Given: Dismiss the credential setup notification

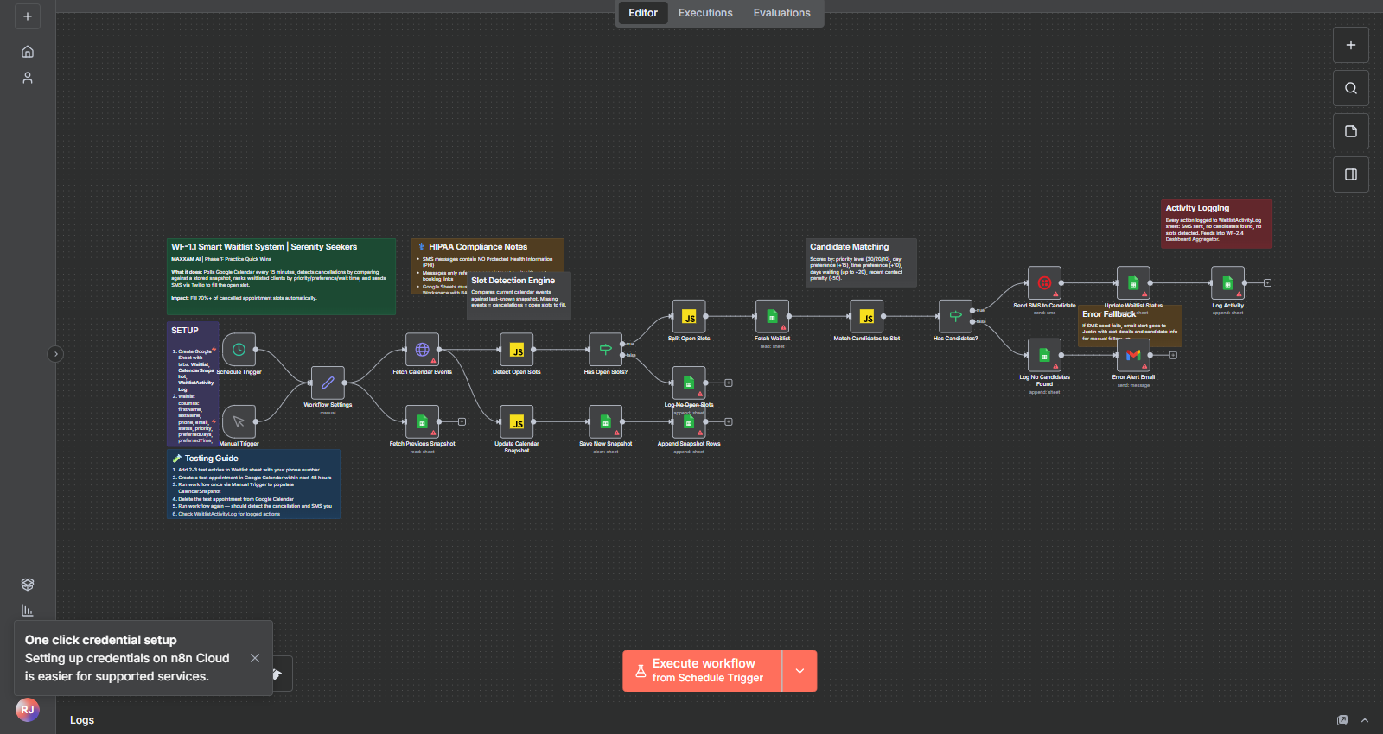Looking at the screenshot, I should (255, 658).
